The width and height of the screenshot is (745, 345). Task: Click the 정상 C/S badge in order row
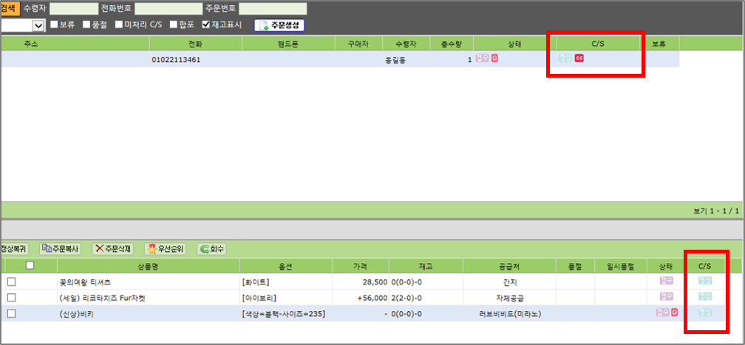pos(565,58)
